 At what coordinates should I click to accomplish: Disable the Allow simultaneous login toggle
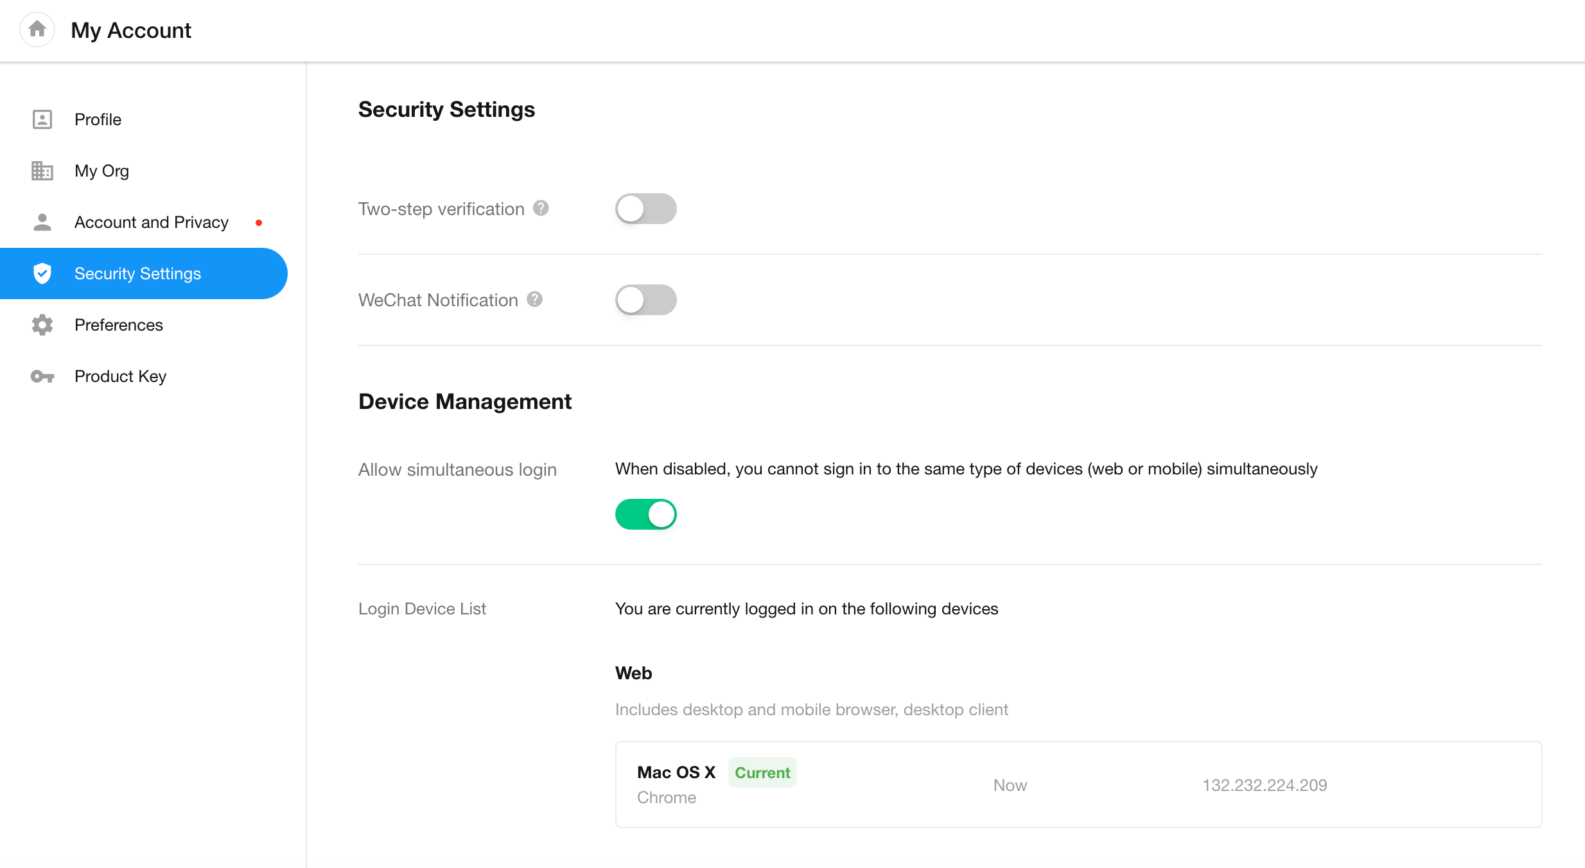click(x=645, y=514)
